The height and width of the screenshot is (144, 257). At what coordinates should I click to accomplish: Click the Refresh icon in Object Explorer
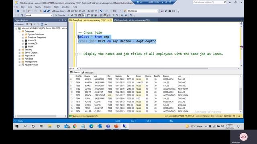42,24
